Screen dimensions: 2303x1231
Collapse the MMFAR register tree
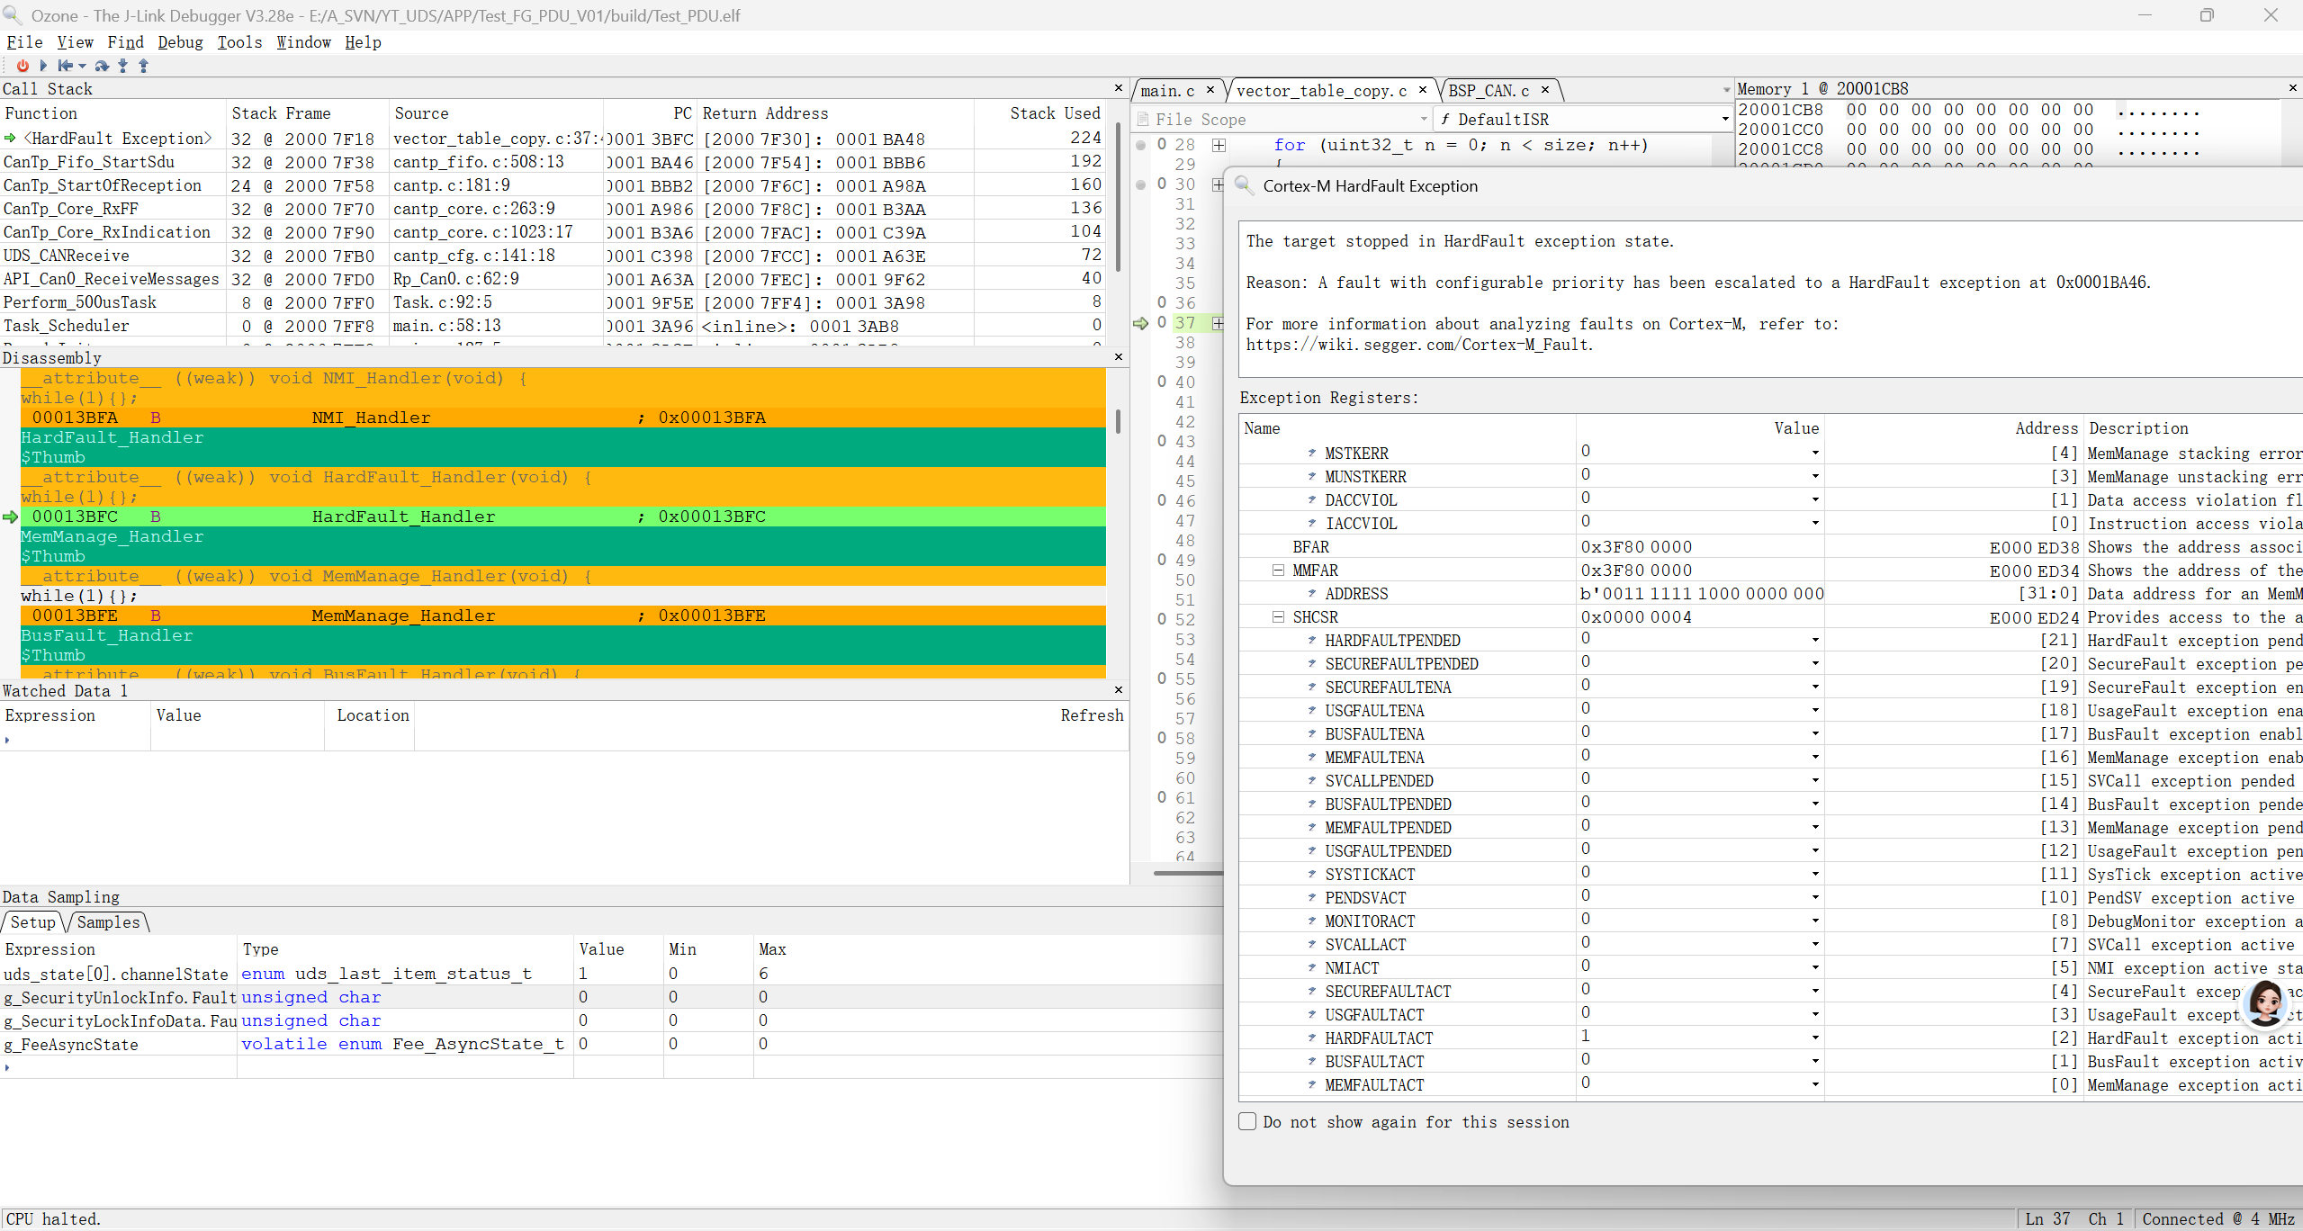click(x=1278, y=571)
